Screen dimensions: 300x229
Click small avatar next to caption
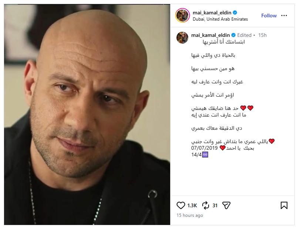click(182, 38)
